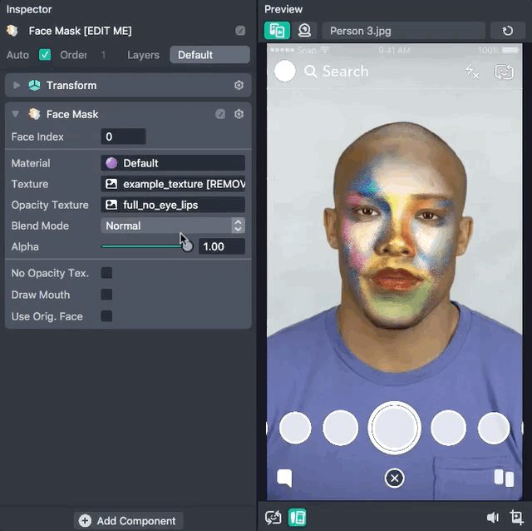Click the Add Component button
532x531 pixels.
click(x=128, y=520)
